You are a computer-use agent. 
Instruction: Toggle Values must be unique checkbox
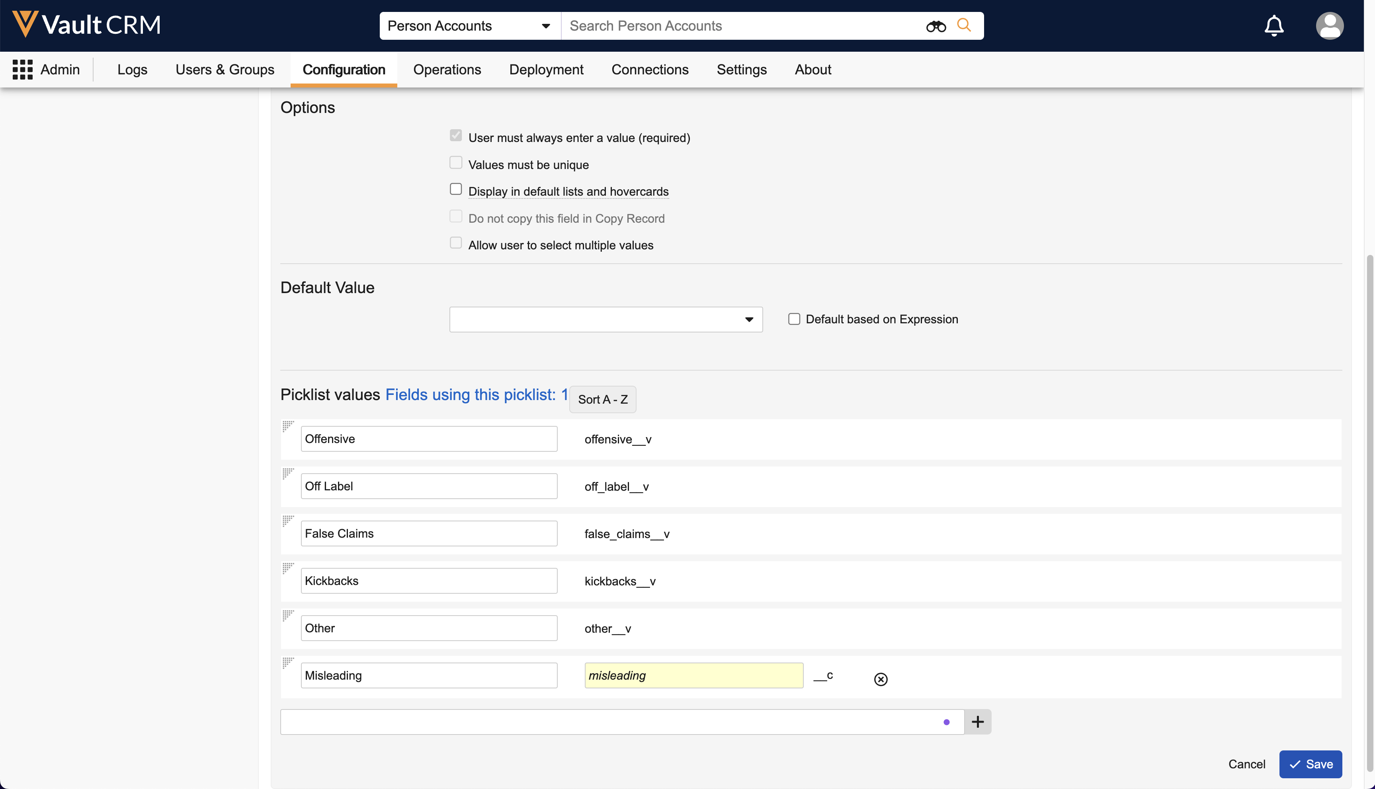tap(456, 163)
